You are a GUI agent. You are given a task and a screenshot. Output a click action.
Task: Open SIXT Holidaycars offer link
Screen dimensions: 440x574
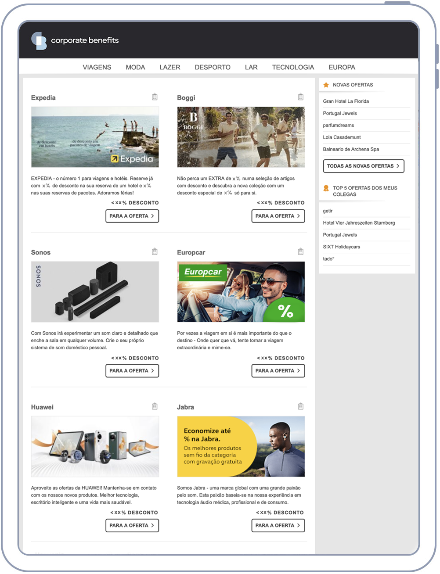click(x=342, y=247)
